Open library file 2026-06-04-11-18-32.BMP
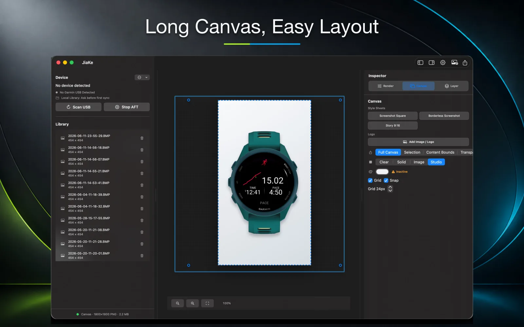 [103, 209]
